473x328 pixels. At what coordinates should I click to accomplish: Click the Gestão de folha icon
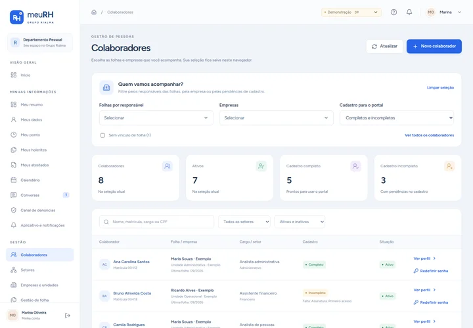(14, 300)
